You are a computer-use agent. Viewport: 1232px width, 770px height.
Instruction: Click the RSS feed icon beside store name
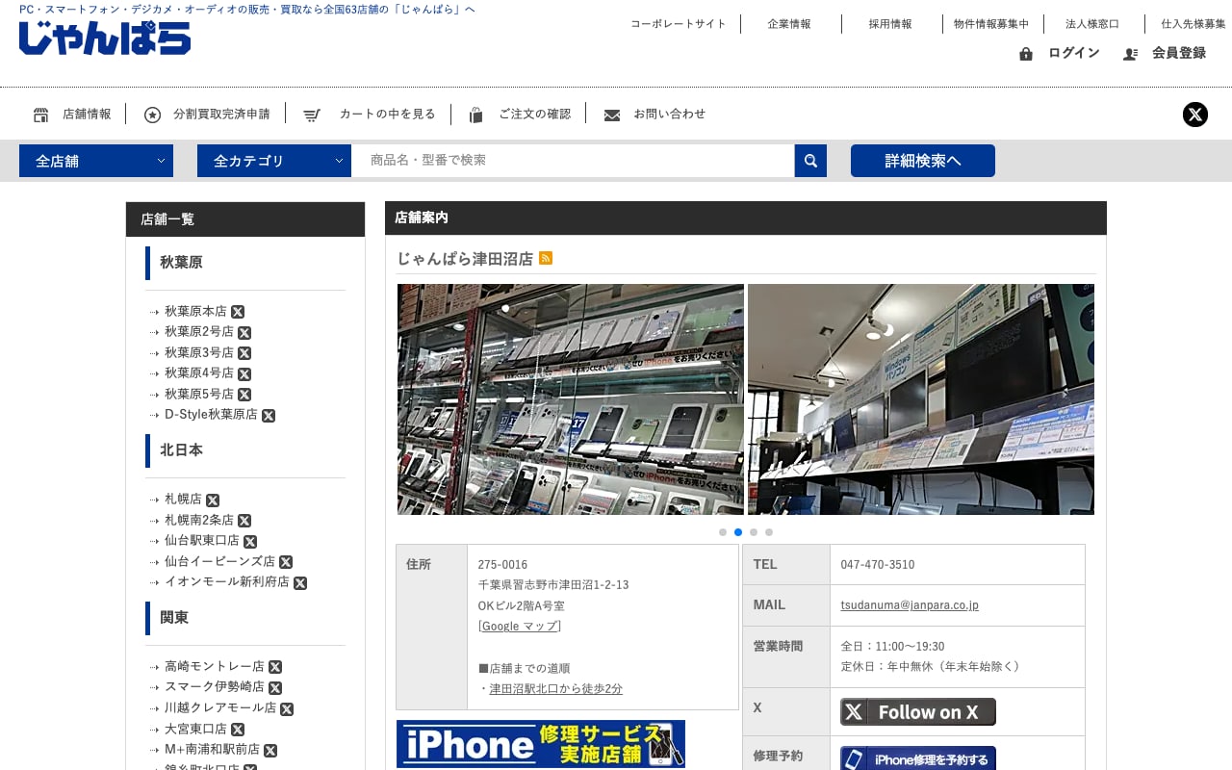pos(546,258)
